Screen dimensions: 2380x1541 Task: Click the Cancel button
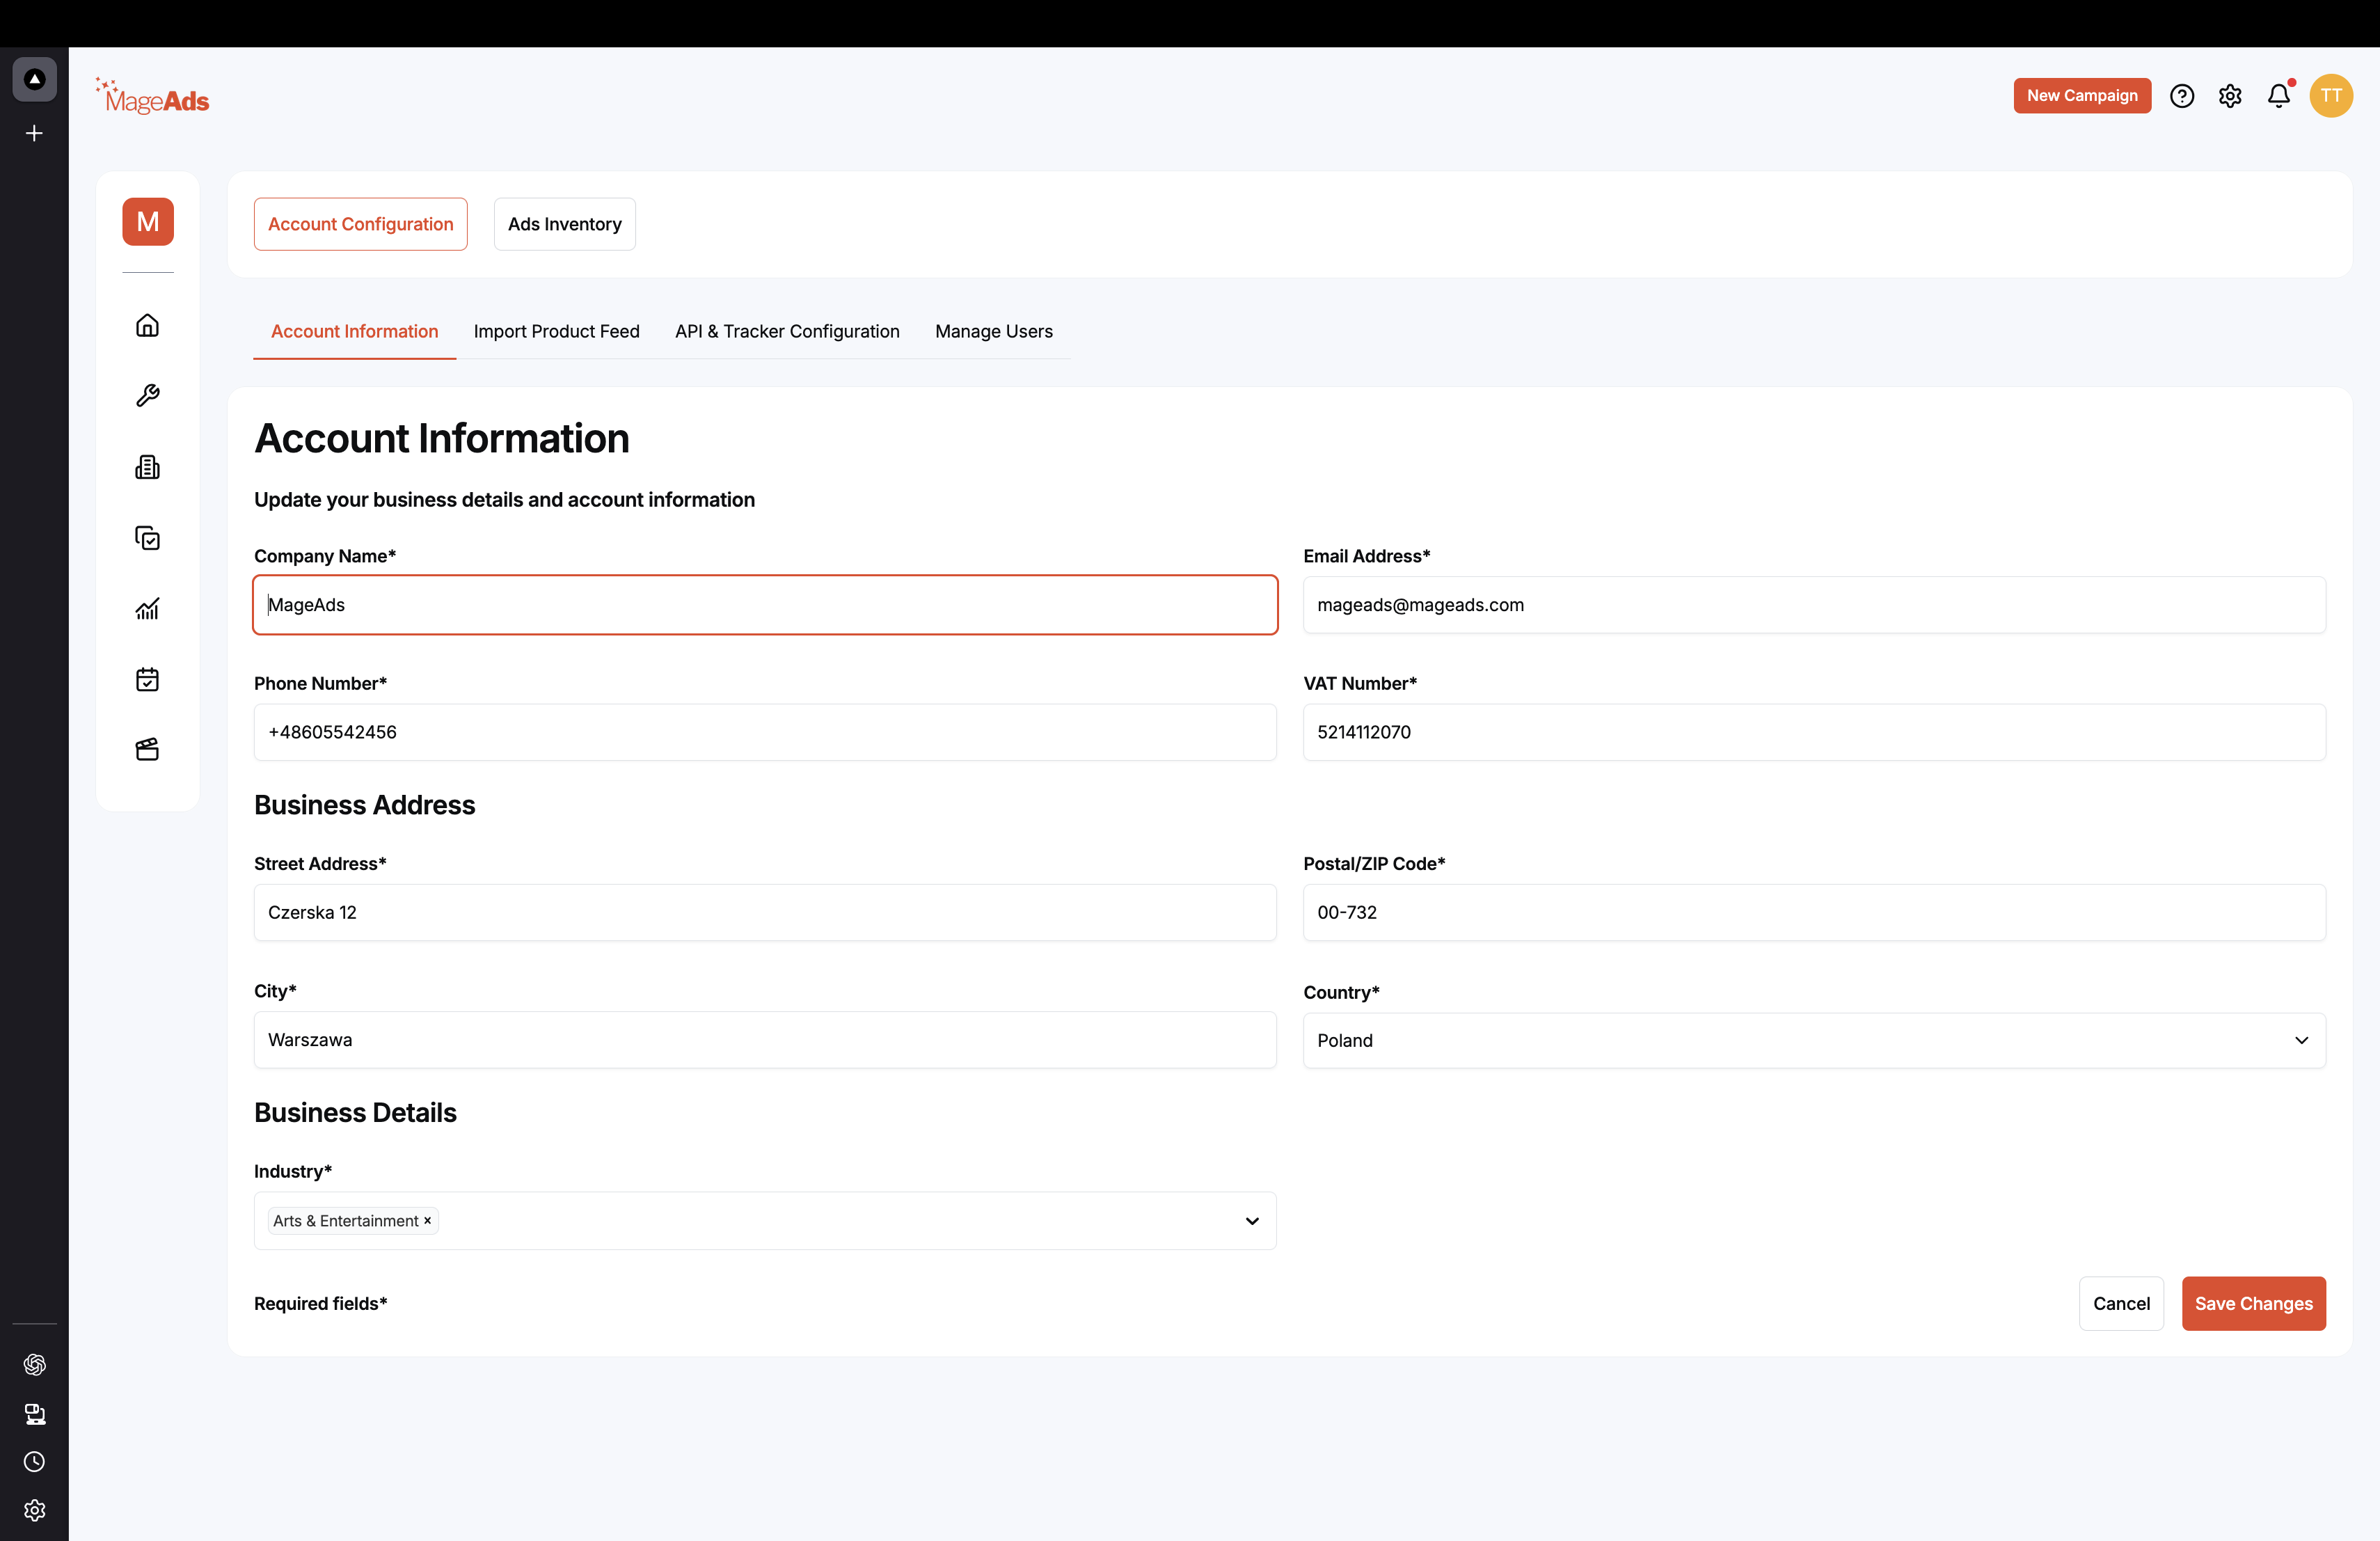point(2121,1303)
